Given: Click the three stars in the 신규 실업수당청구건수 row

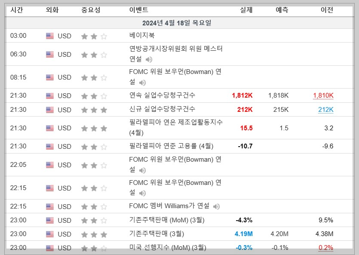Looking at the screenshot, I should pos(94,110).
